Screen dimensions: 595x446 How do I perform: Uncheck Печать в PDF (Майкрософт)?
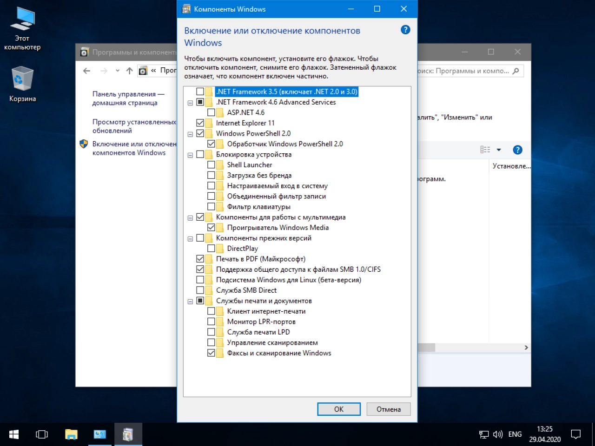tap(200, 259)
